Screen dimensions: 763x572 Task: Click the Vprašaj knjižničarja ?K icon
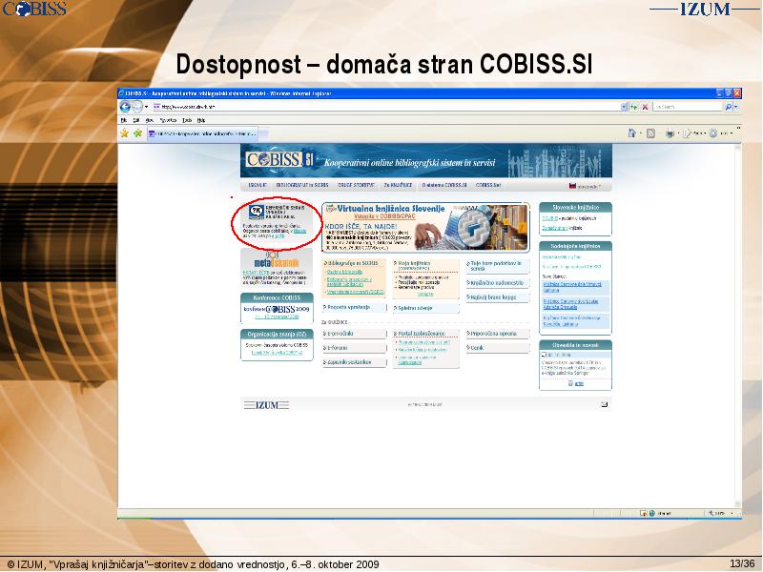coord(256,212)
